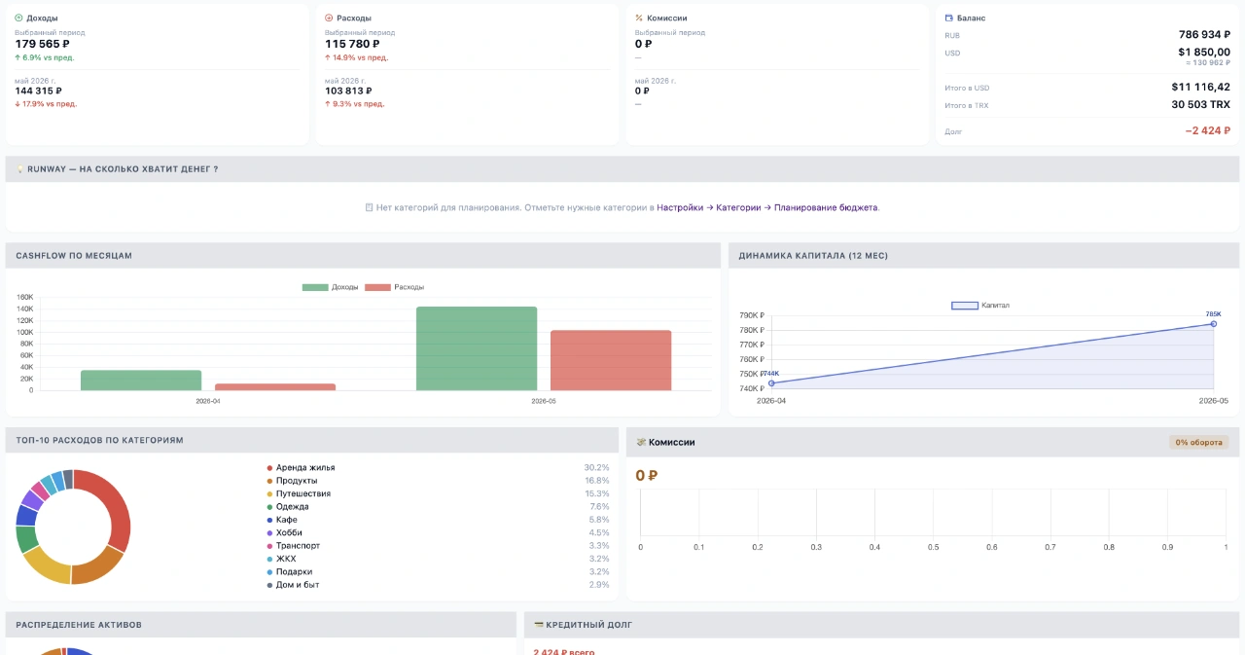
Task: Click the red expenses icon beside Расходы
Action: click(329, 18)
